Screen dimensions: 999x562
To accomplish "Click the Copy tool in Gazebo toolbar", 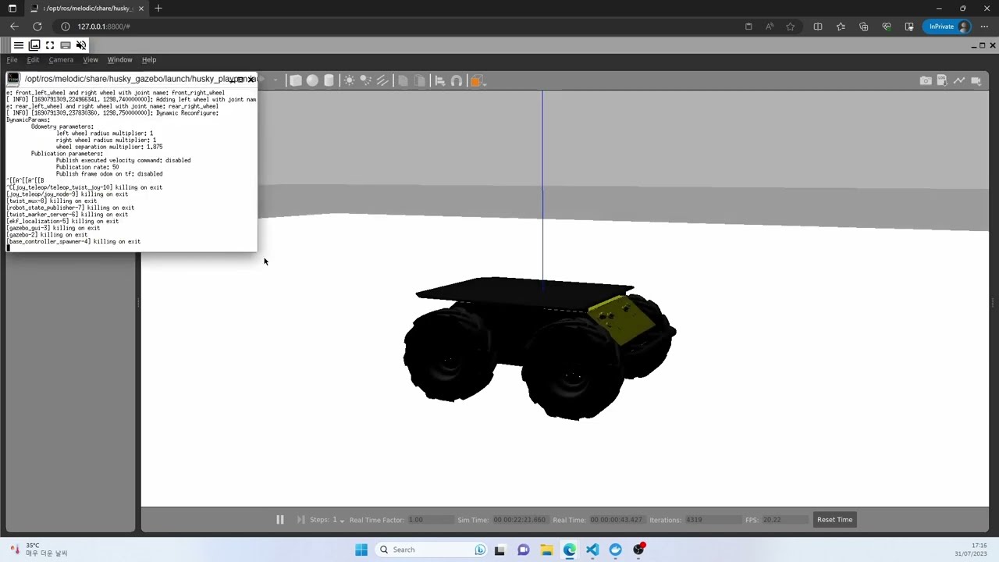I will click(x=403, y=80).
